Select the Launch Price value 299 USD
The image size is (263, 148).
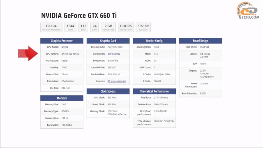(112, 67)
